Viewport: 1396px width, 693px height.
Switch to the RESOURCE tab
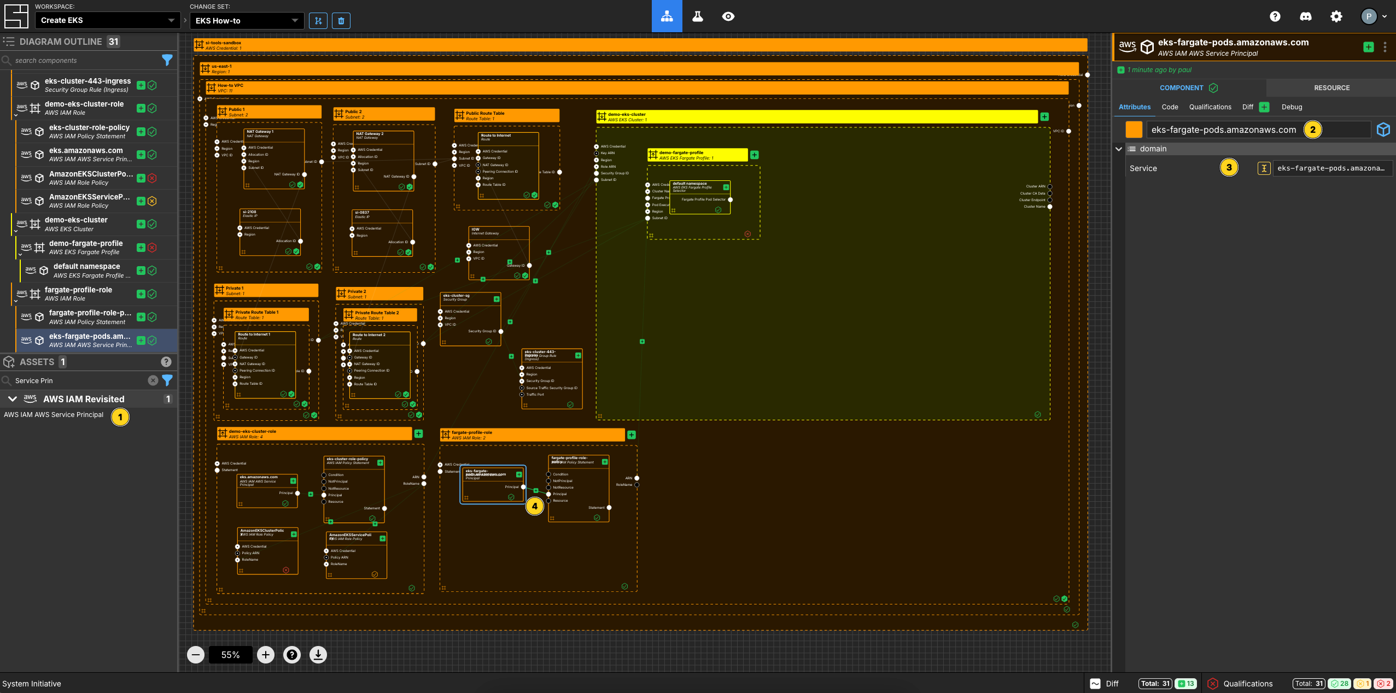click(1331, 88)
